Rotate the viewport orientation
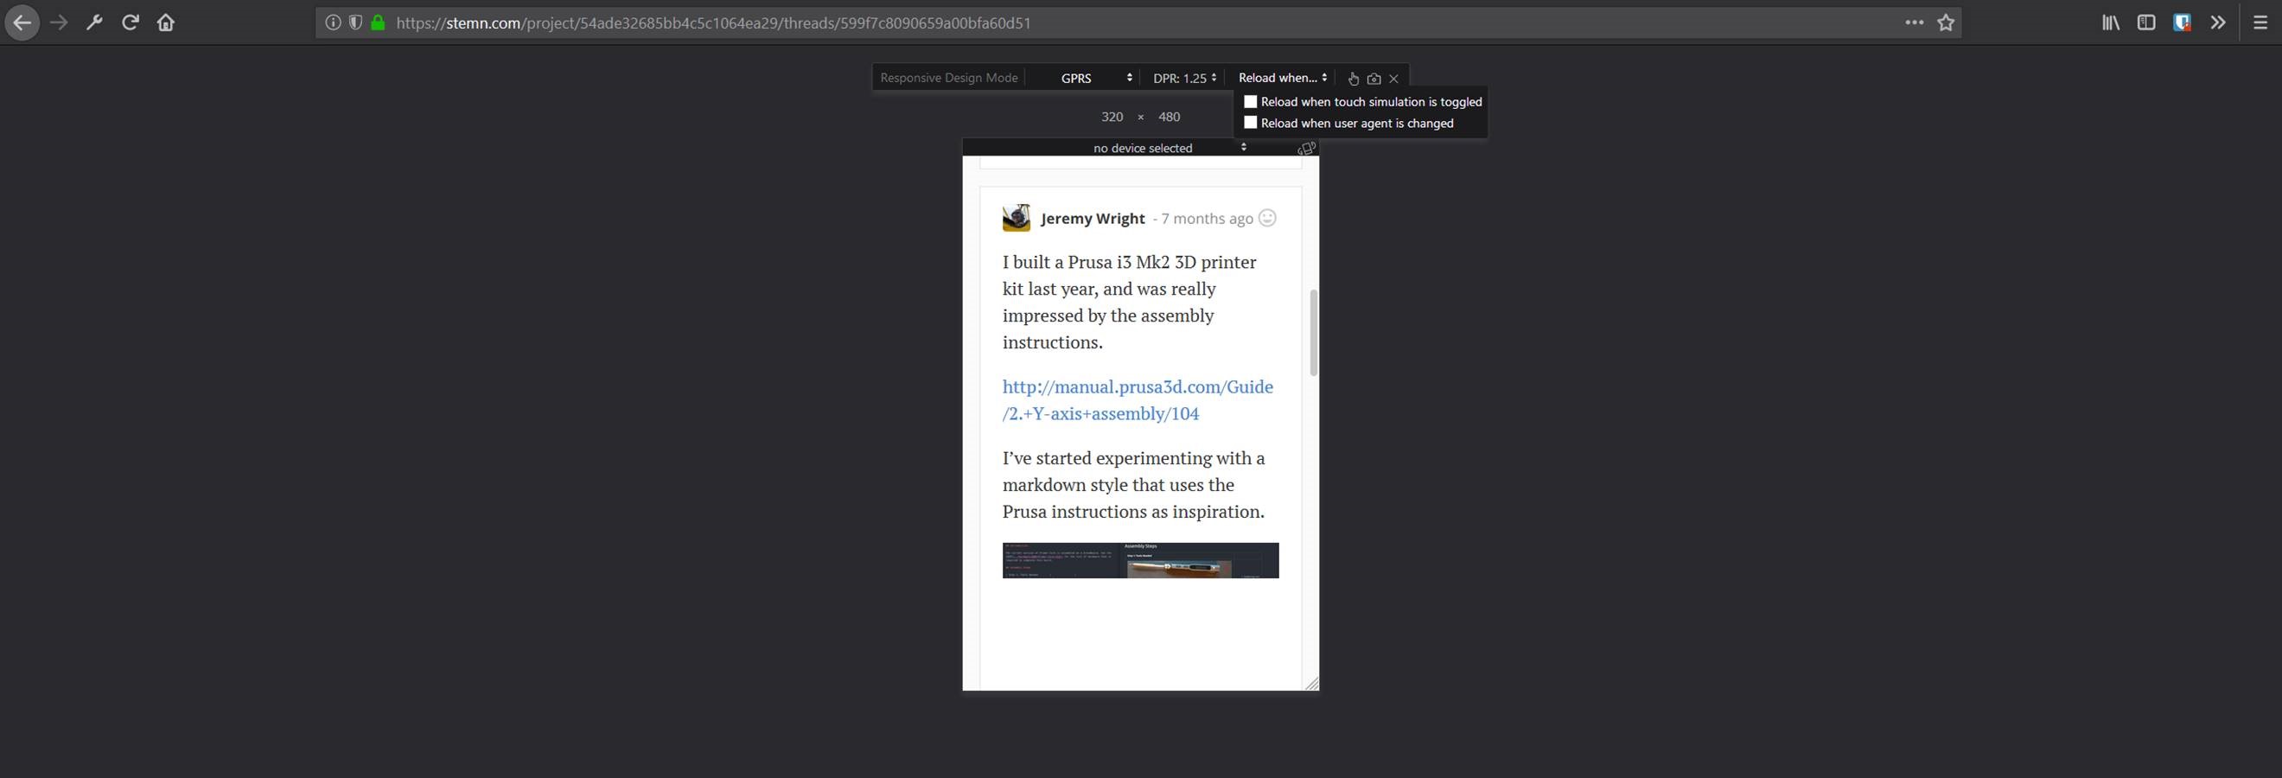The height and width of the screenshot is (778, 2282). (1307, 148)
